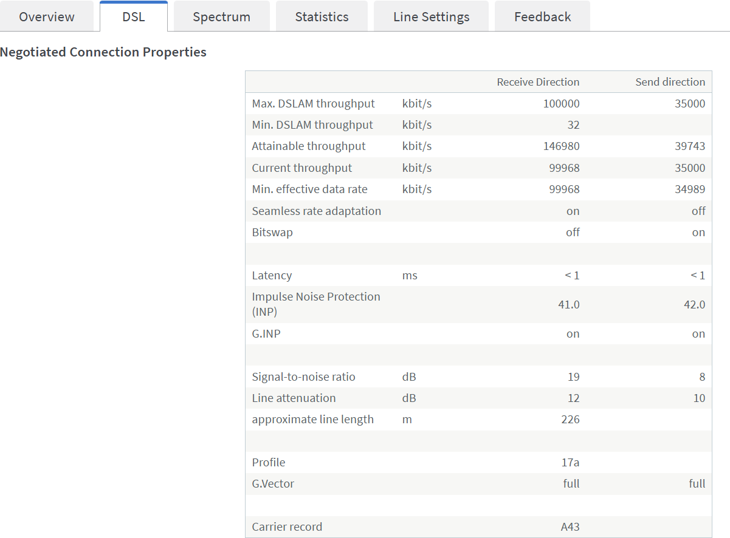Image resolution: width=730 pixels, height=538 pixels.
Task: Click the approximate line length value 226
Action: (x=570, y=420)
